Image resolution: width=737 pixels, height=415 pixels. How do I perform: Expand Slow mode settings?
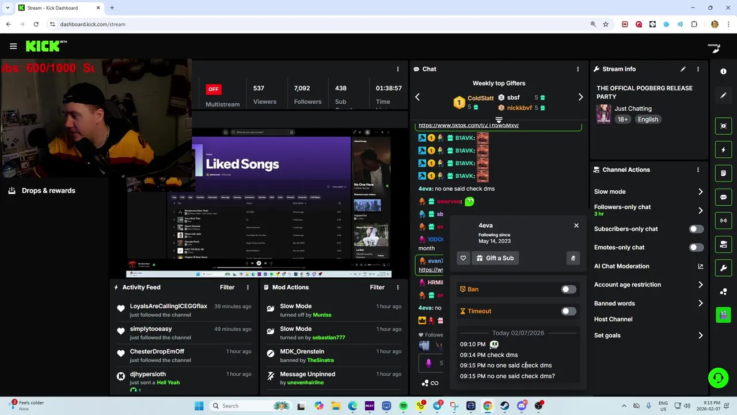pyautogui.click(x=700, y=191)
